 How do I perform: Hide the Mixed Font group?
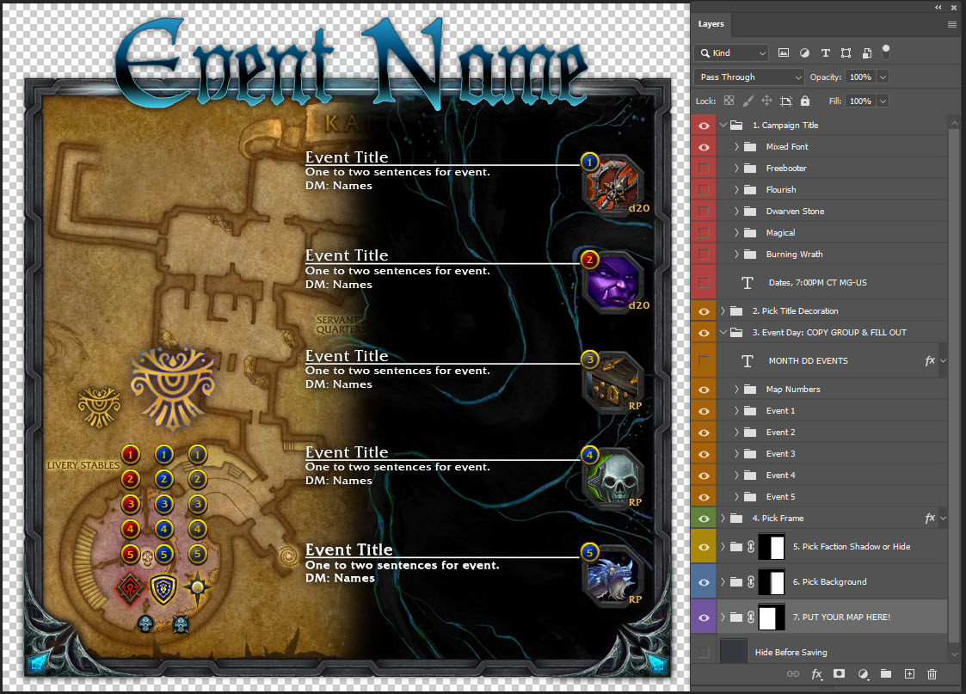click(704, 147)
